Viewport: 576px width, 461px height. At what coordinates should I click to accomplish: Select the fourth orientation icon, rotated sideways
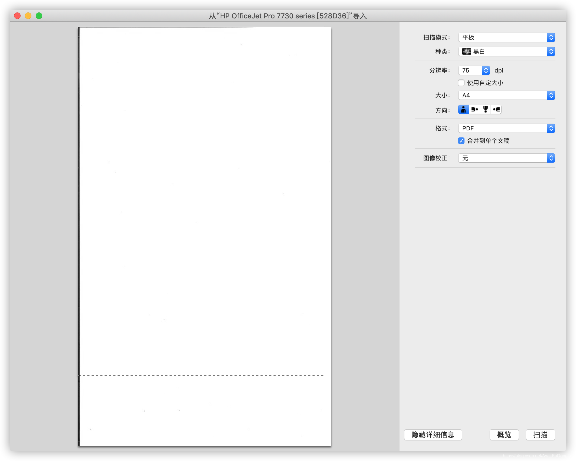tap(496, 109)
